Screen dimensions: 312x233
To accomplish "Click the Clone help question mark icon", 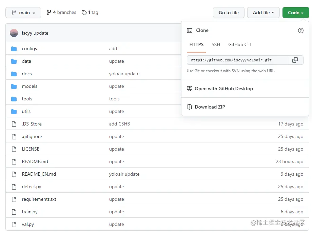I will click(x=301, y=31).
